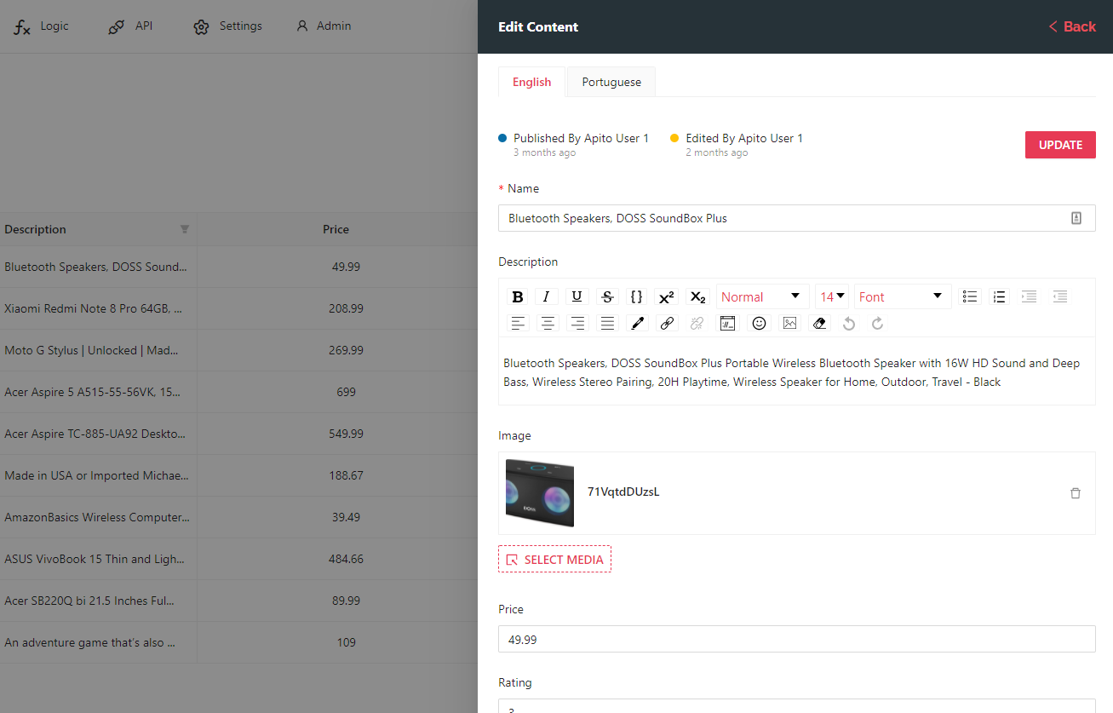Select the Xiaomi Redmi Note 8 Pro row
Screen dimensions: 1113x713
[238, 308]
